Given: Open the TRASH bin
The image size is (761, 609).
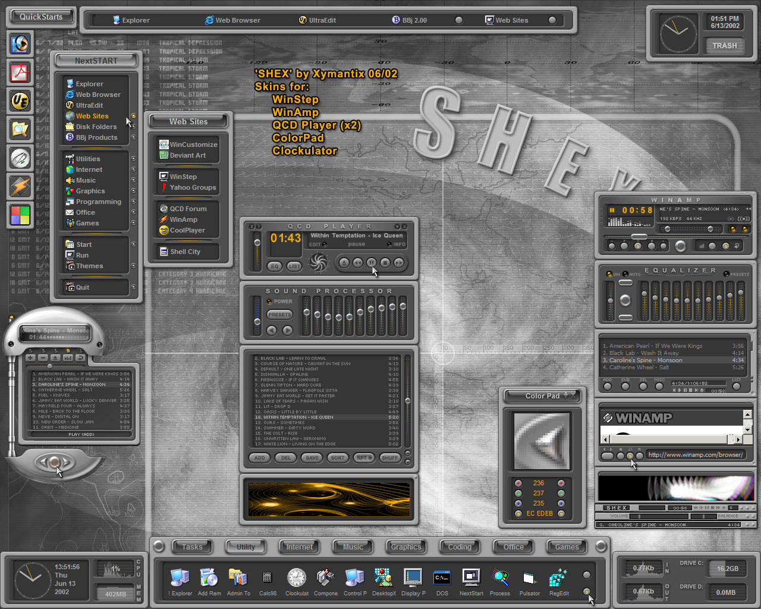Looking at the screenshot, I should [x=724, y=46].
